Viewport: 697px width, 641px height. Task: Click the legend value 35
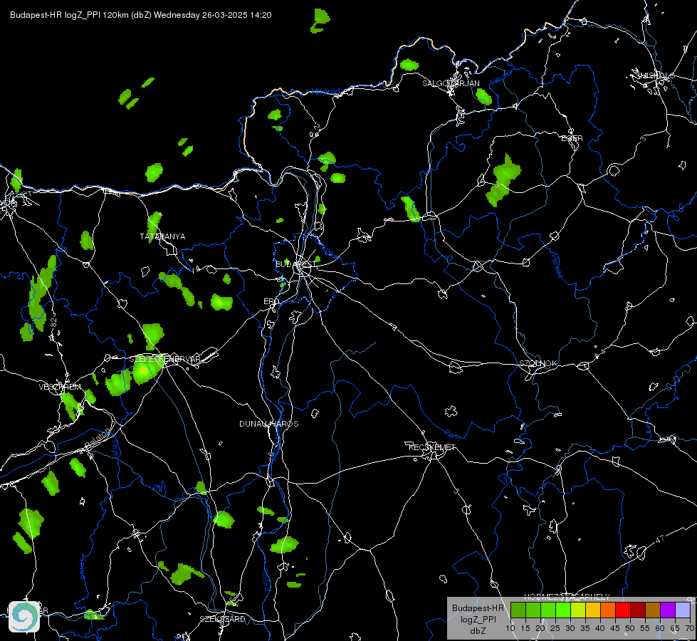(x=585, y=628)
